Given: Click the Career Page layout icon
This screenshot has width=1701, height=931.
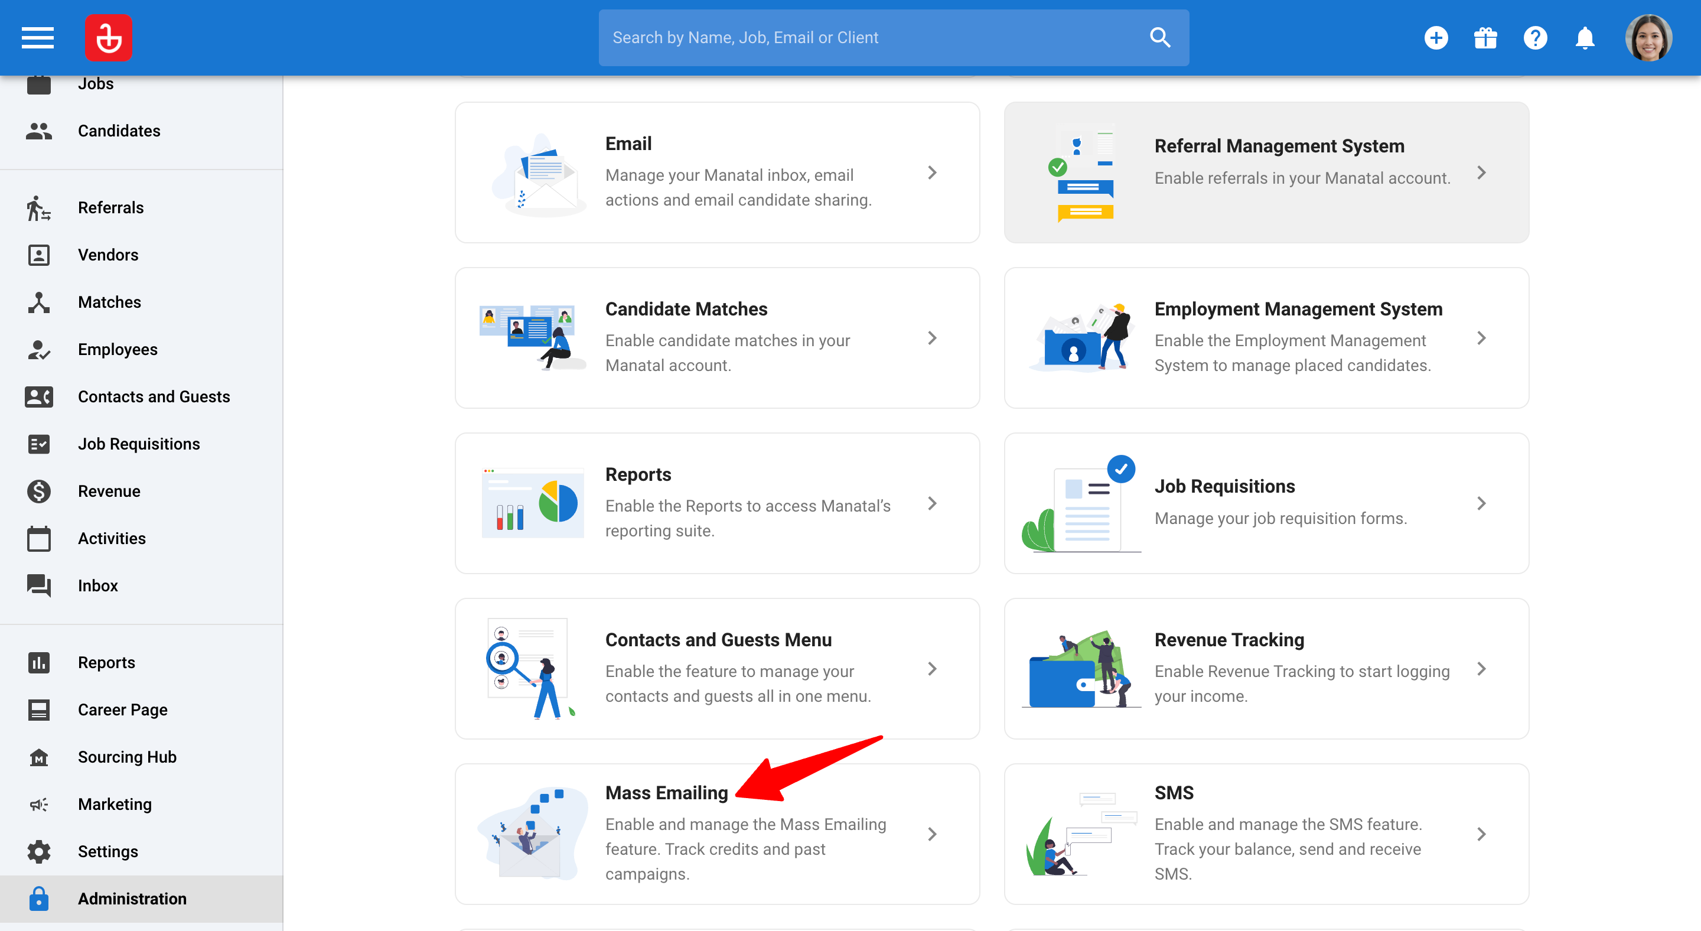Looking at the screenshot, I should point(39,710).
